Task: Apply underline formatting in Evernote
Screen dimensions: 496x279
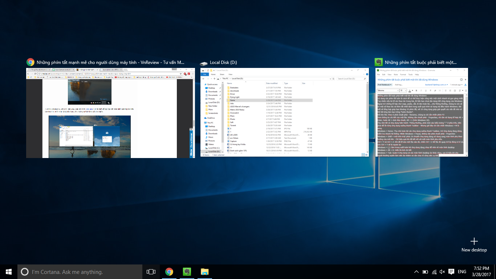Action: 426,90
